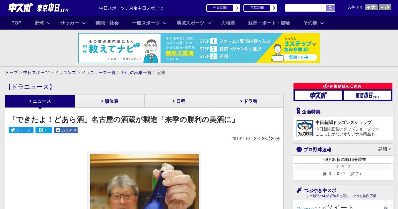
Task: Click the Facebook シェア button
Action: click(x=66, y=130)
